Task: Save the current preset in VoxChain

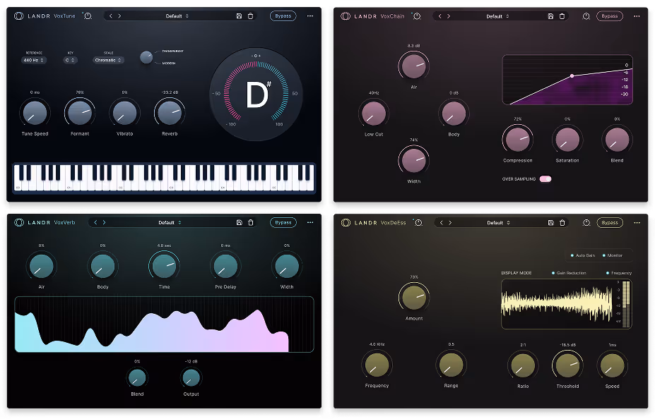Action: 550,16
